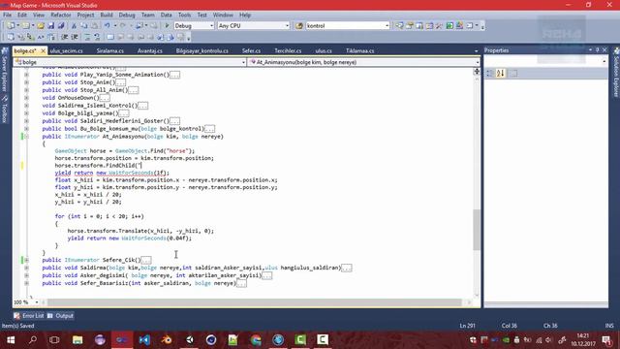Sort Properties panel alphabetically
620x349 pixels.
coord(501,74)
